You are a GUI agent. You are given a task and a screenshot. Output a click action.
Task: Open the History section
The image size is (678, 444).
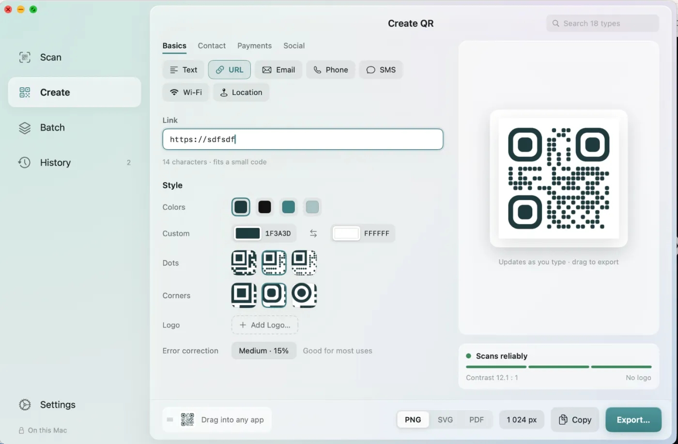(75, 163)
